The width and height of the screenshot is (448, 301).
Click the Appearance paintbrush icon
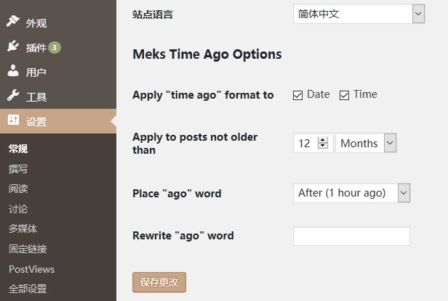[13, 22]
